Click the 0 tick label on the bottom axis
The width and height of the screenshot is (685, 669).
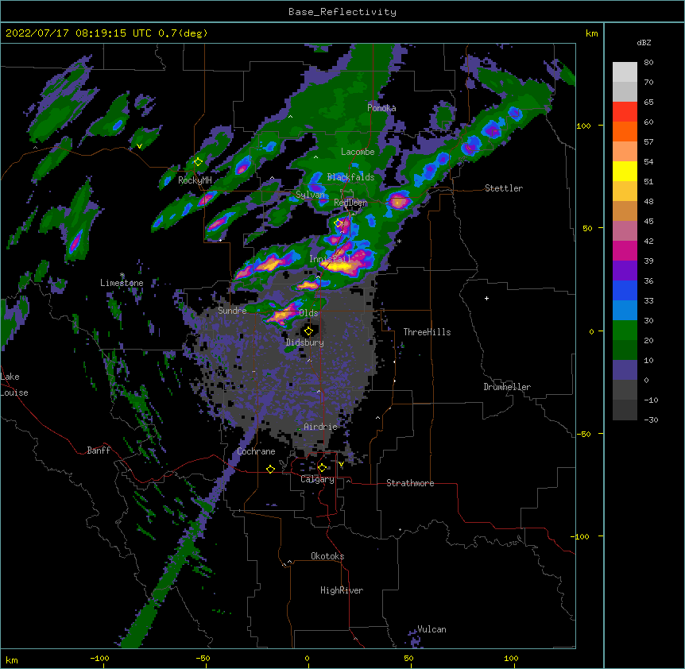307,659
